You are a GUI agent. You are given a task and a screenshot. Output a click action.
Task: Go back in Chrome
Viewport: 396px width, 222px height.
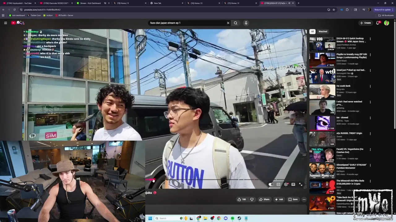click(x=3, y=10)
